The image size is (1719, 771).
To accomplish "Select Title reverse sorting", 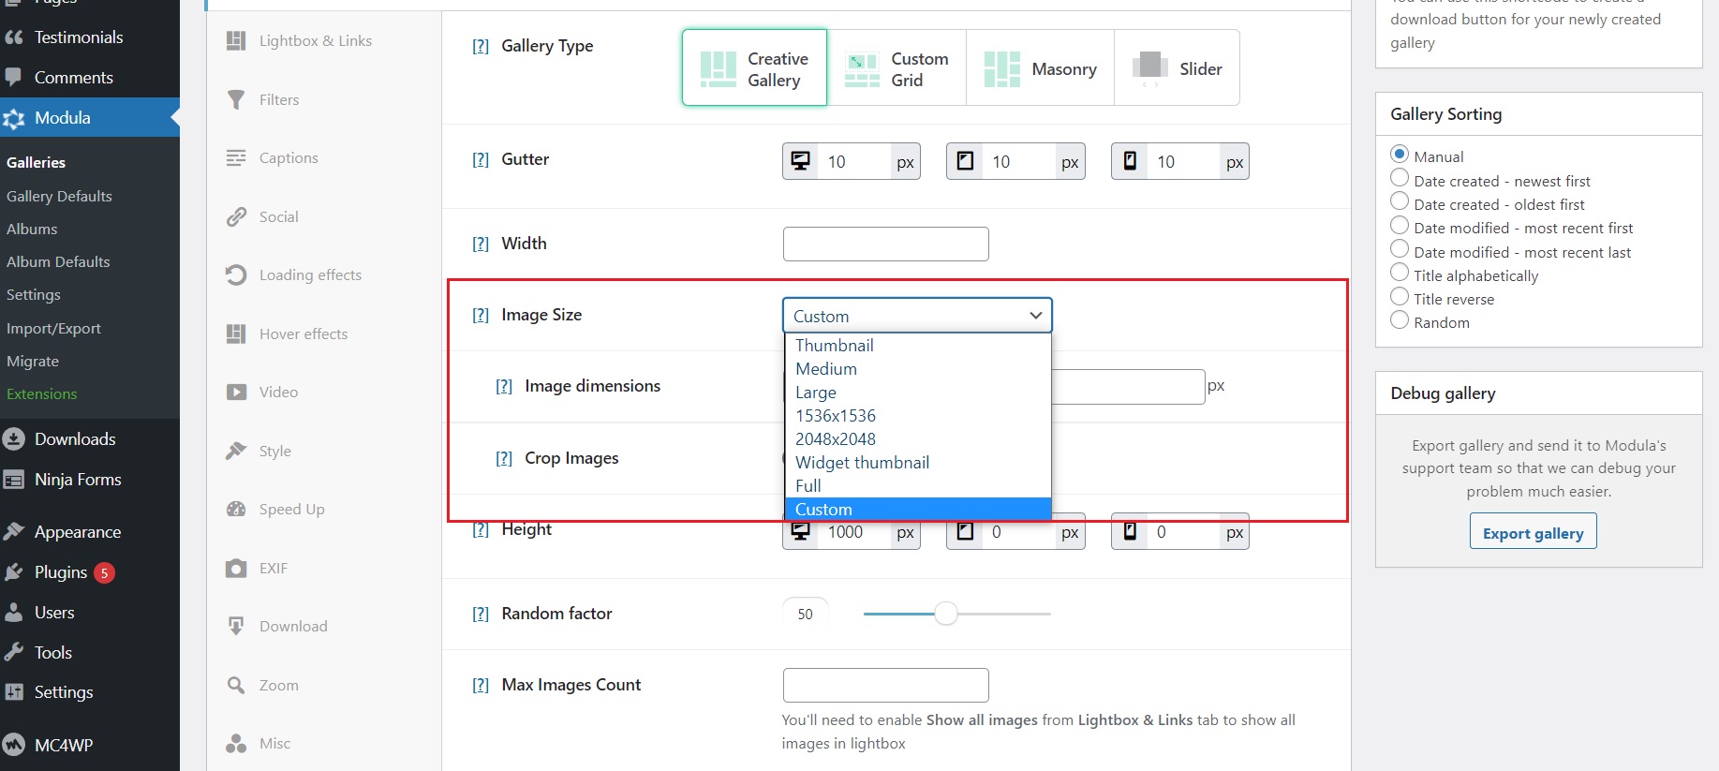I will [x=1400, y=296].
